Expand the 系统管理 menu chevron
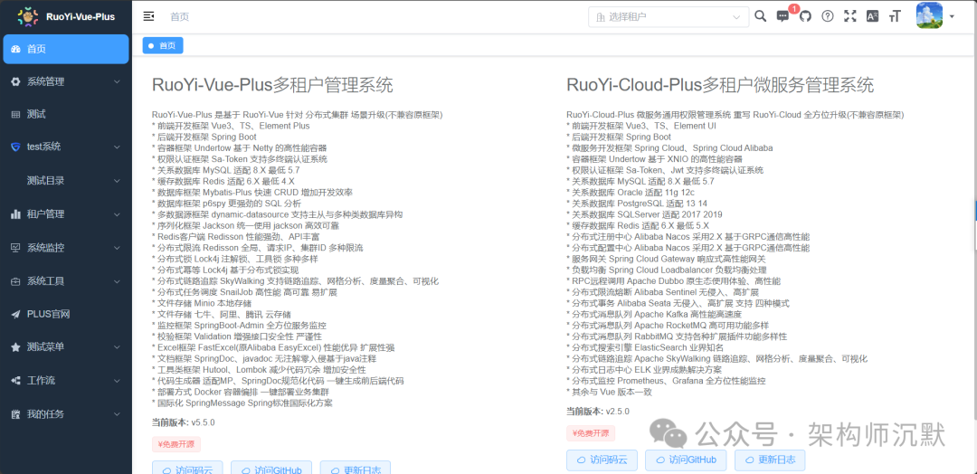The height and width of the screenshot is (474, 977). click(x=117, y=81)
